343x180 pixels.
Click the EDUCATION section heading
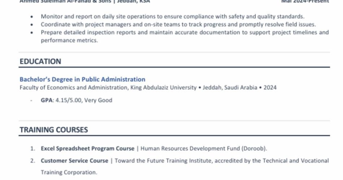pos(40,61)
